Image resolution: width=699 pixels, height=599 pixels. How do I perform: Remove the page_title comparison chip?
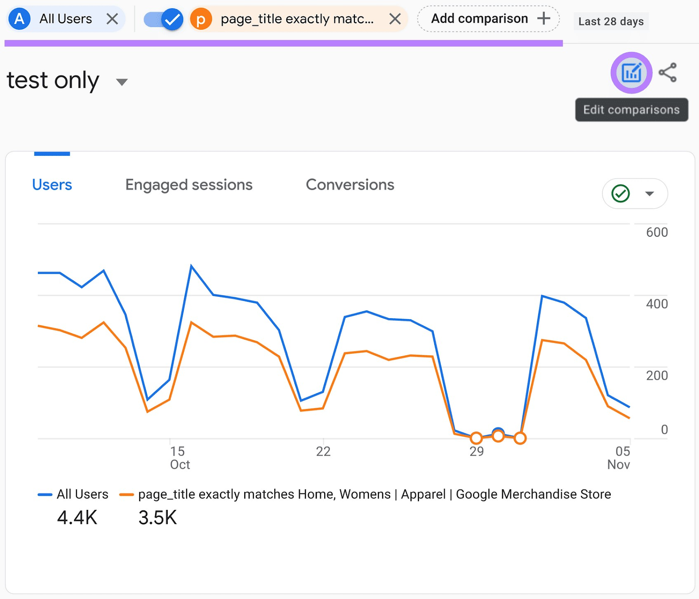tap(395, 19)
